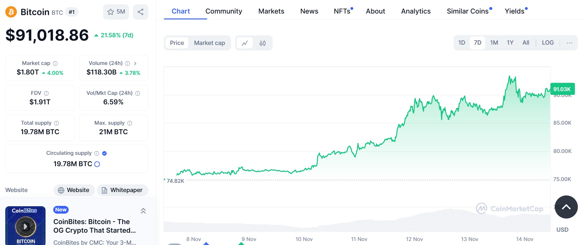Click the 21M BTC max supply value
This screenshot has width=584, height=245.
(x=113, y=132)
